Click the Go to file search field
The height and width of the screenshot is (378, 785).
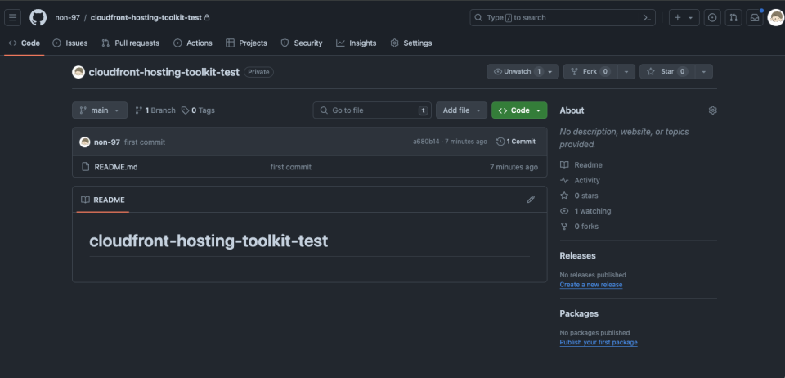[372, 110]
